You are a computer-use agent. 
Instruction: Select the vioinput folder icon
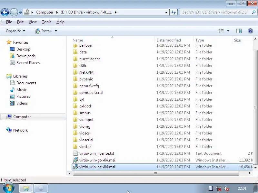(x=75, y=120)
